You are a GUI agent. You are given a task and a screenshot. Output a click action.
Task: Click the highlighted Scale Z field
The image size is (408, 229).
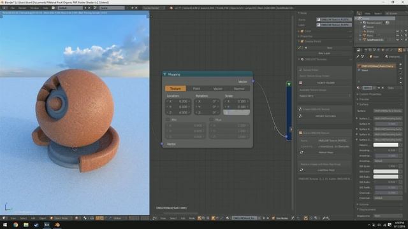pos(237,113)
